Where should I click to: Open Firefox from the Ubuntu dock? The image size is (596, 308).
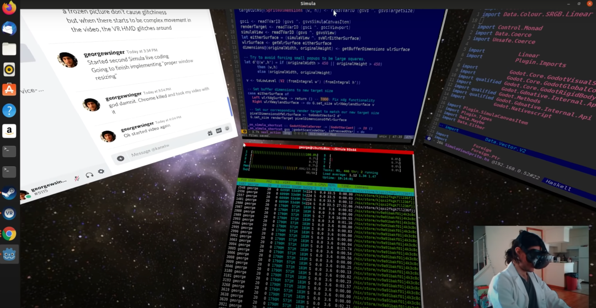(x=9, y=8)
